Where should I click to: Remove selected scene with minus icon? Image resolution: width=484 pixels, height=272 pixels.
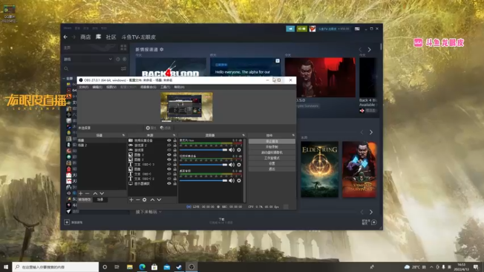pos(87,193)
